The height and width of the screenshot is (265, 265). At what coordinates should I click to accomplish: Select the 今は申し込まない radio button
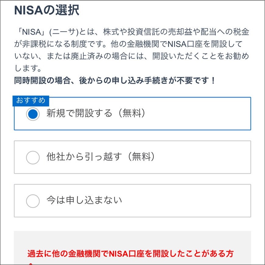(33, 200)
